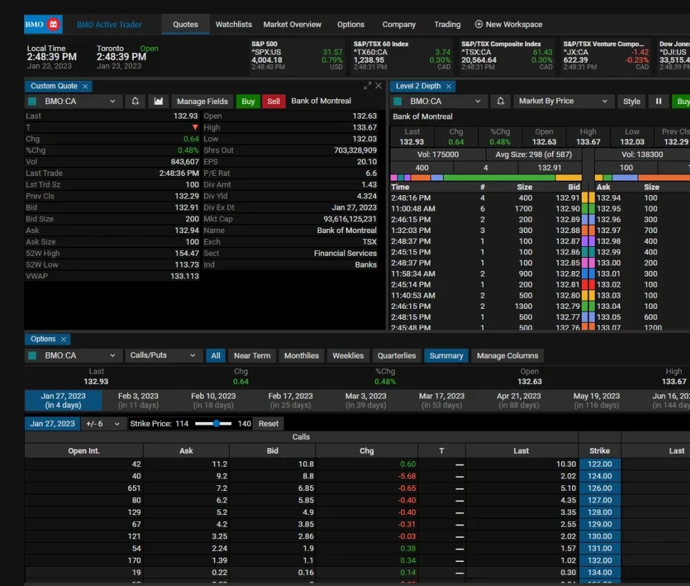690x586 pixels.
Task: Click the plus icon for New Workspace
Action: click(x=479, y=25)
